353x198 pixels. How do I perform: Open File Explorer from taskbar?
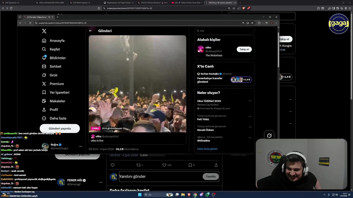click(x=183, y=195)
